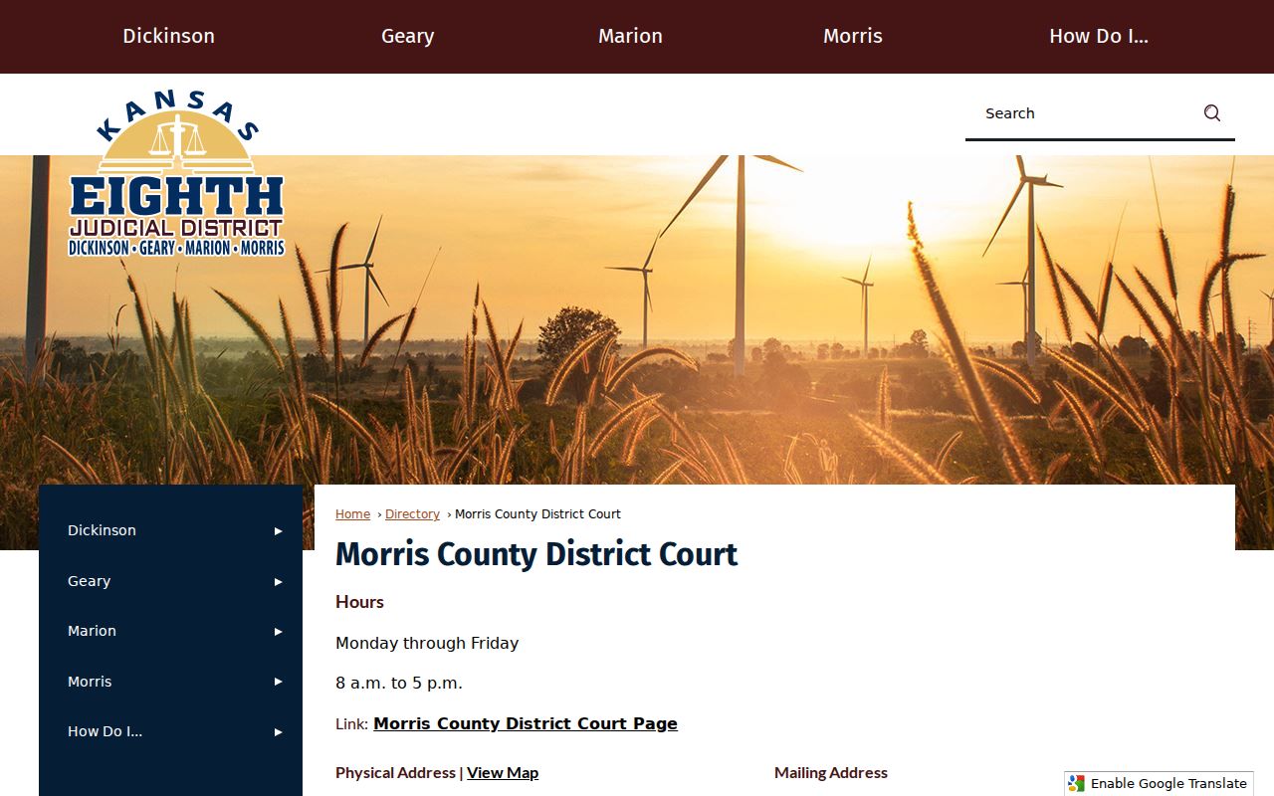Open Morris County District Court Page link
The height and width of the screenshot is (796, 1274).
tap(526, 723)
